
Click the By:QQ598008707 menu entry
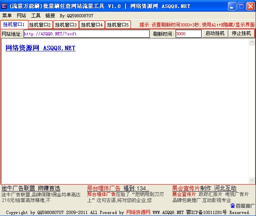click(76, 16)
